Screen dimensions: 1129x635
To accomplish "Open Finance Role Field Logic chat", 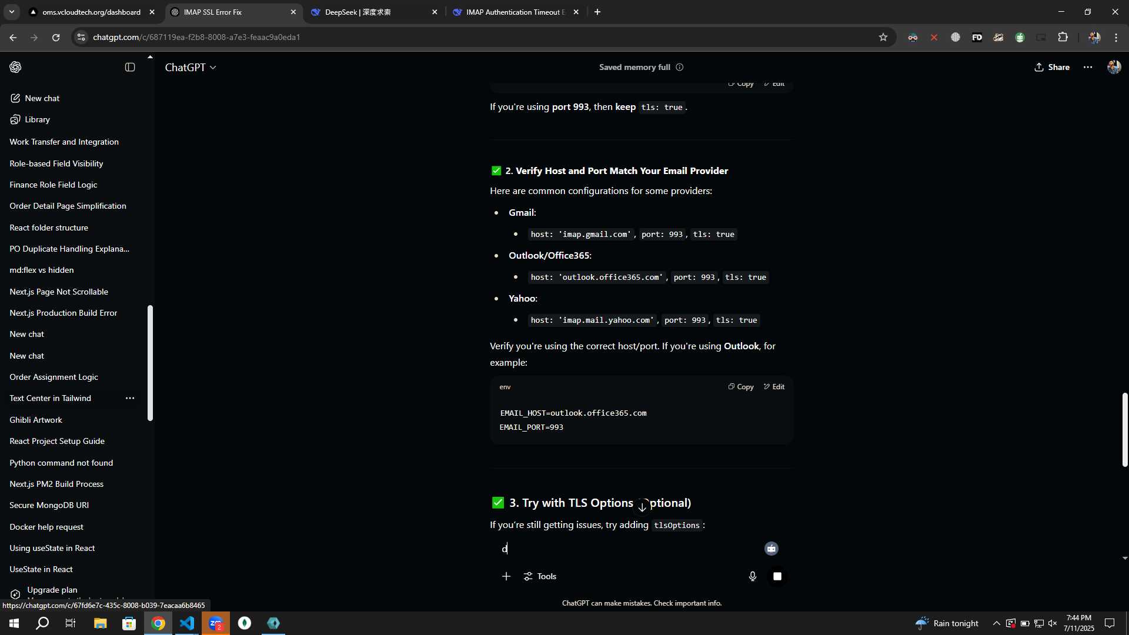I will pos(54,185).
